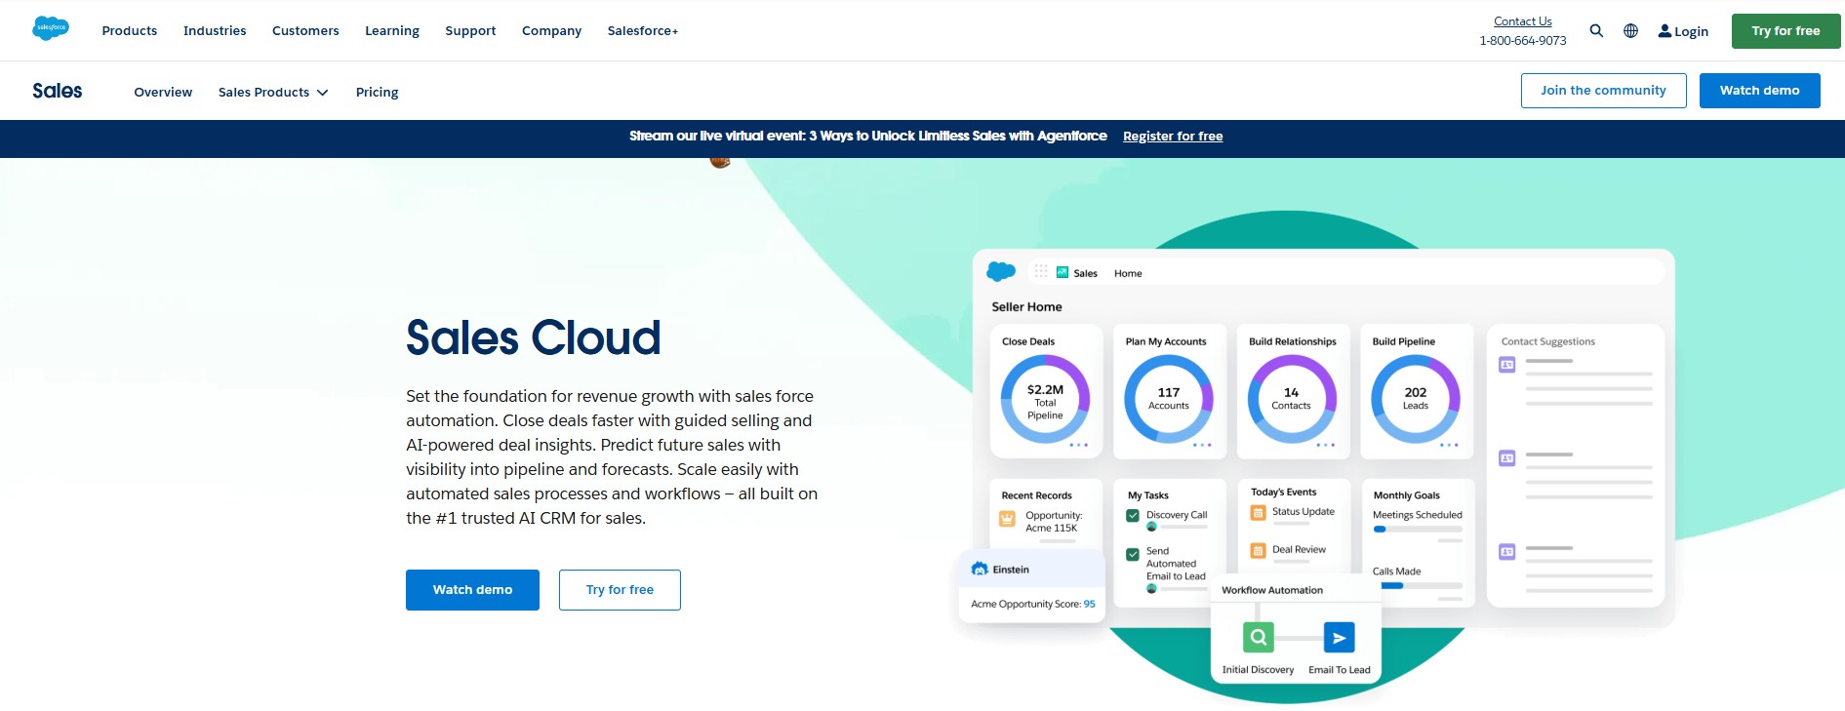Image resolution: width=1845 pixels, height=711 pixels.
Task: Click Join the community button
Action: tap(1603, 91)
